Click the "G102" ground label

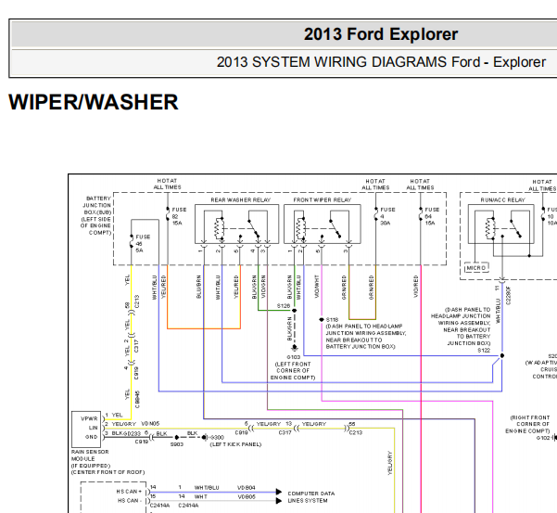tap(543, 438)
